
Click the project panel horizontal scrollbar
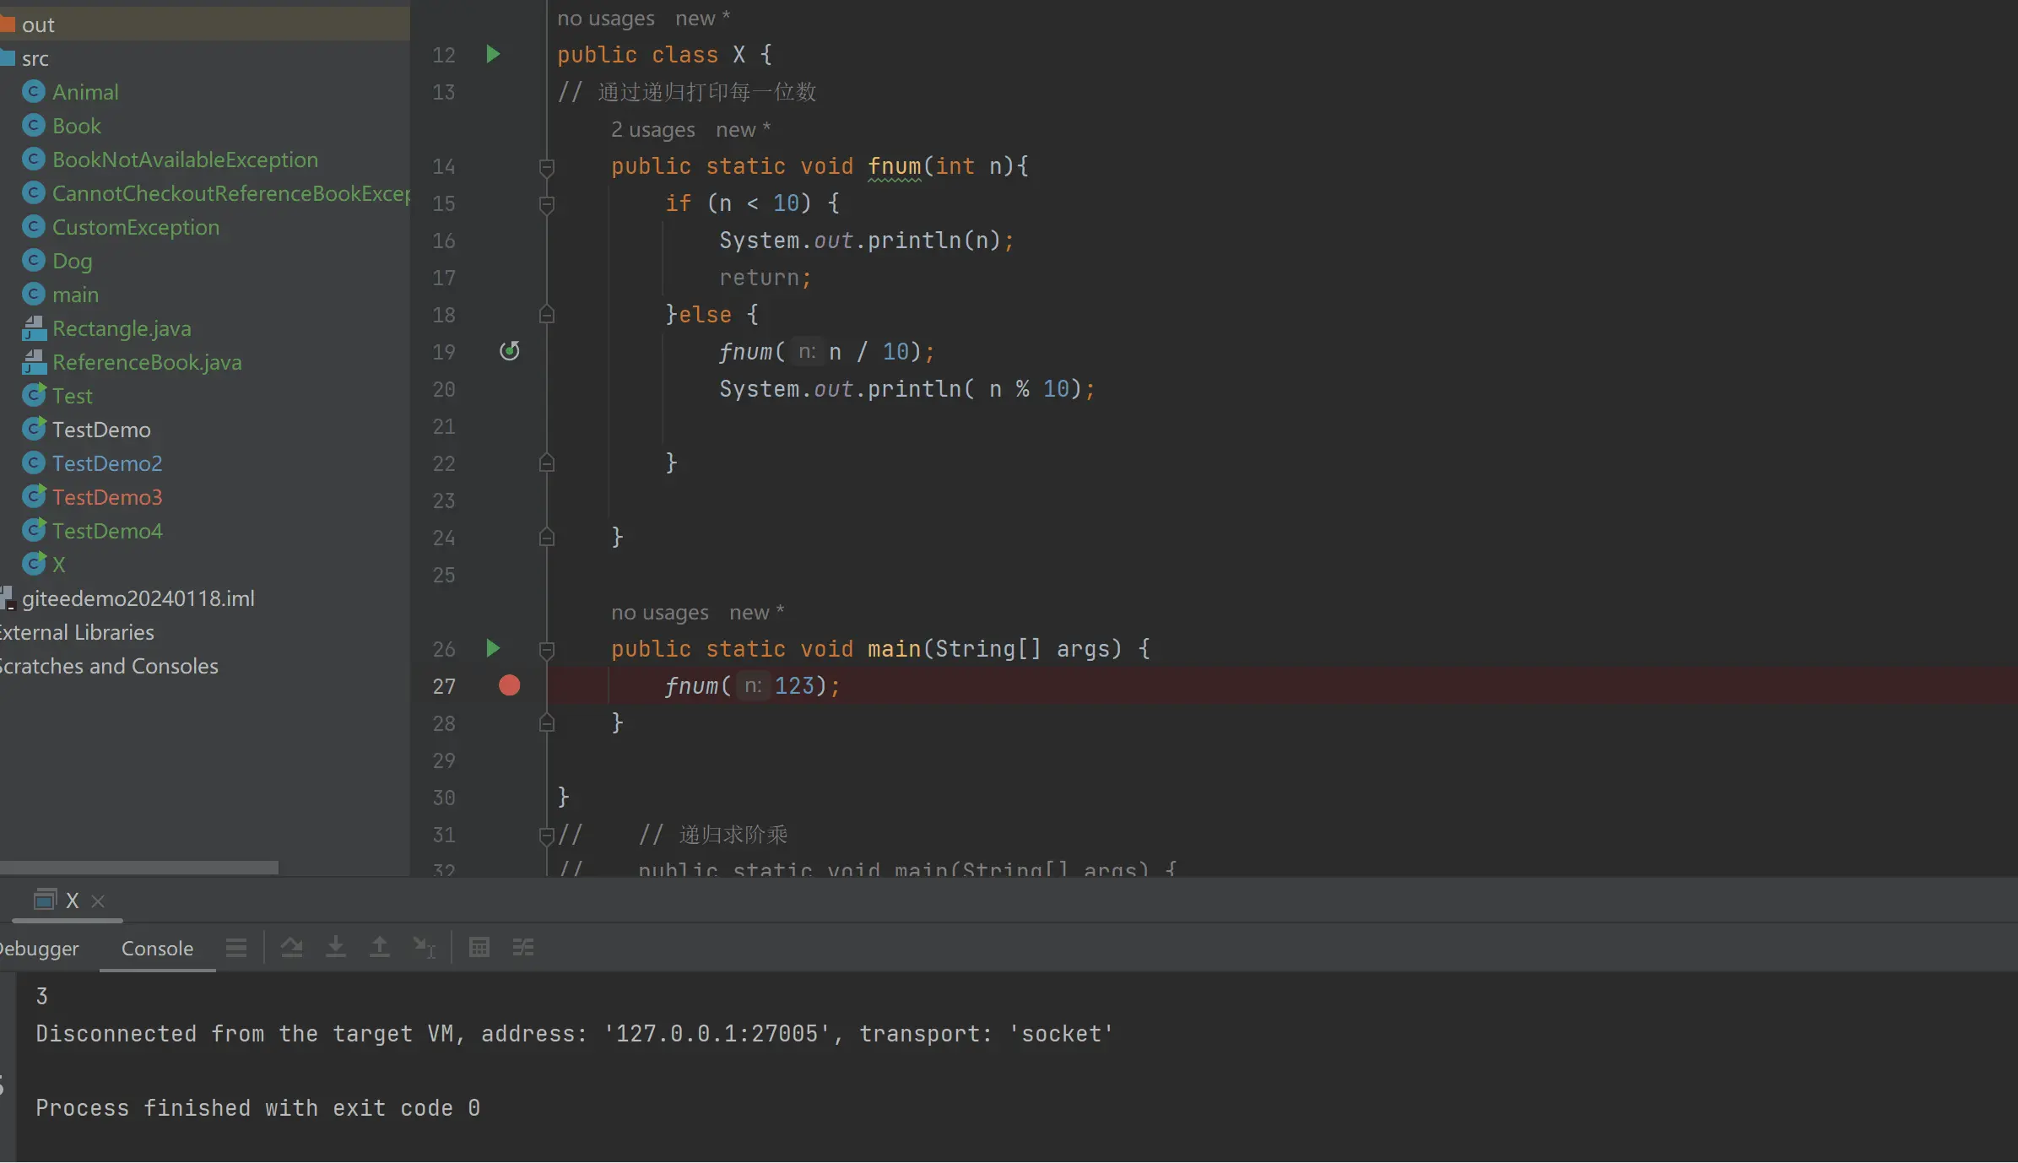(x=139, y=868)
